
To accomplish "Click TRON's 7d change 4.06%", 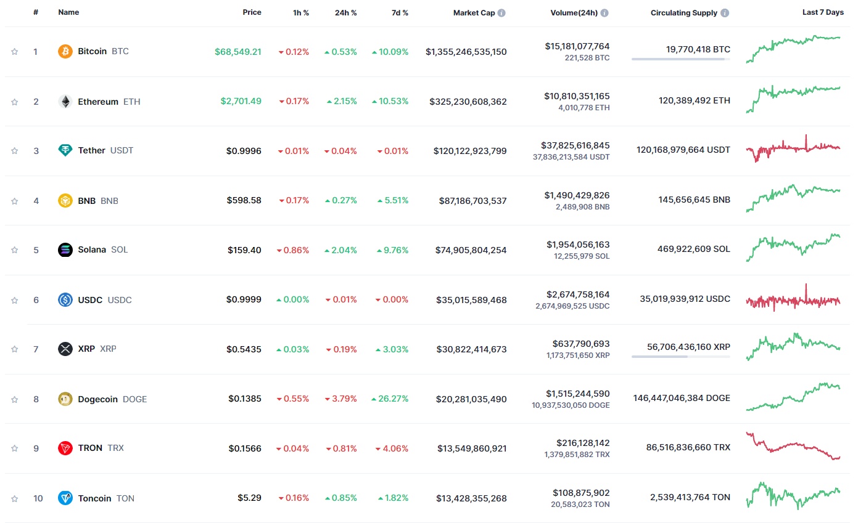I will (x=392, y=448).
